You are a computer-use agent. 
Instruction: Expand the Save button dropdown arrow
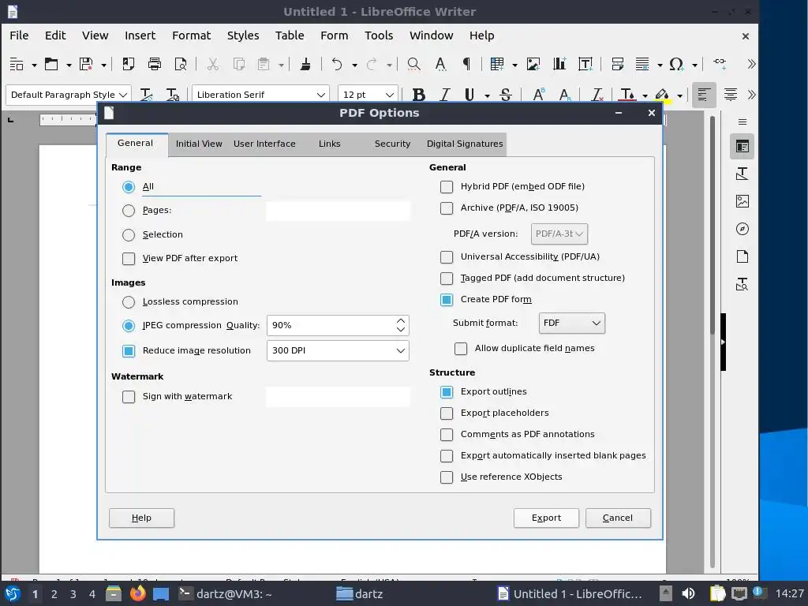point(103,65)
